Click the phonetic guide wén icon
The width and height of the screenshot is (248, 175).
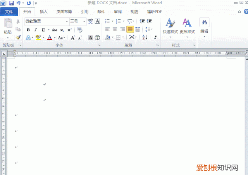click(x=90, y=21)
